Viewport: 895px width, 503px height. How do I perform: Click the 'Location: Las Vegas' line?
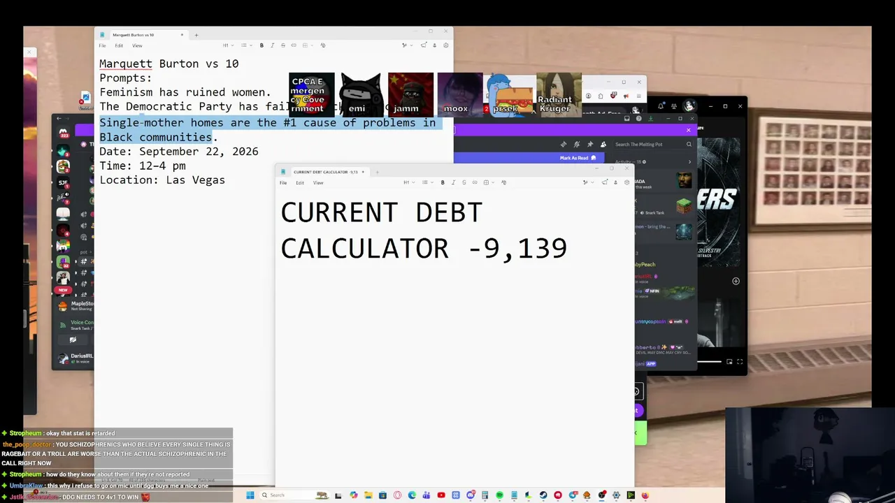162,180
